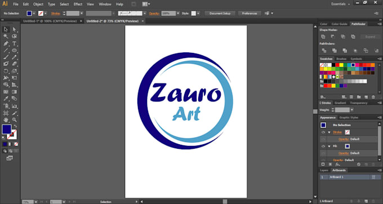Click the Document Setup button
Screen dimensions: 383x204
coord(220,14)
